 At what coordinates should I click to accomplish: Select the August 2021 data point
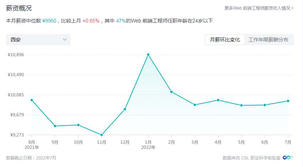pos(32,100)
